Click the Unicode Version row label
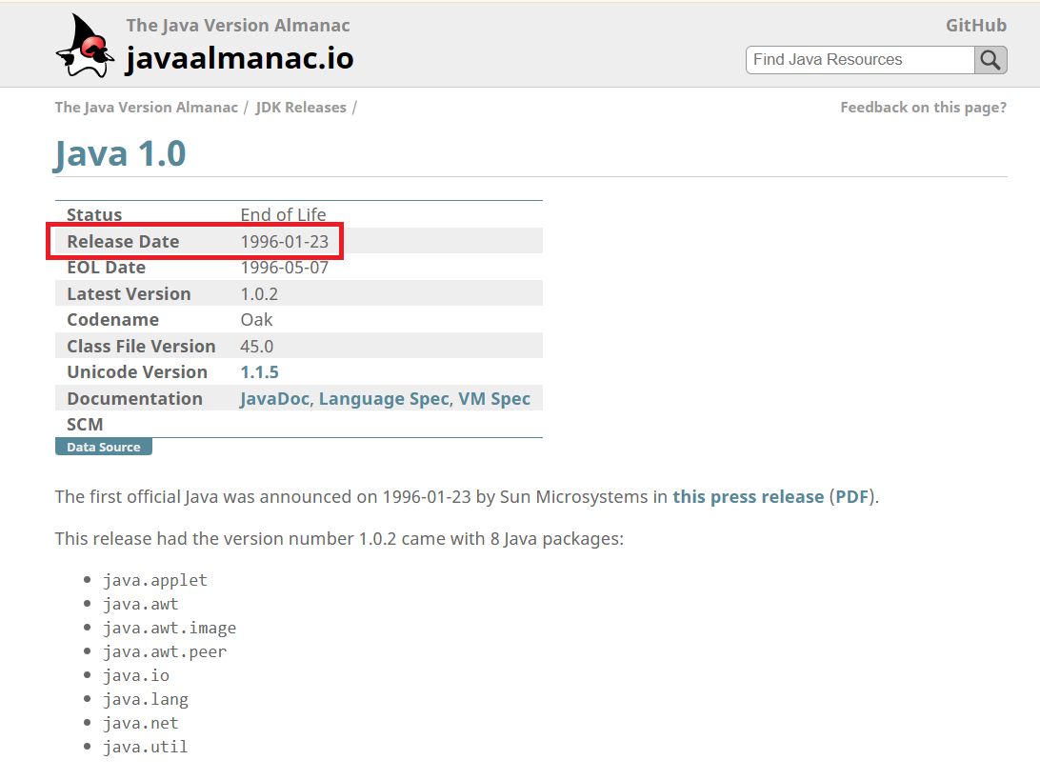The image size is (1040, 780). click(x=137, y=372)
